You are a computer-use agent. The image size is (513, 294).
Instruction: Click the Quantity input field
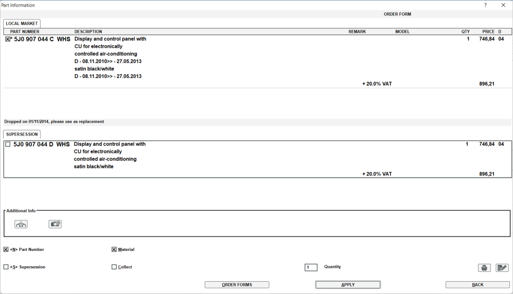(311, 267)
